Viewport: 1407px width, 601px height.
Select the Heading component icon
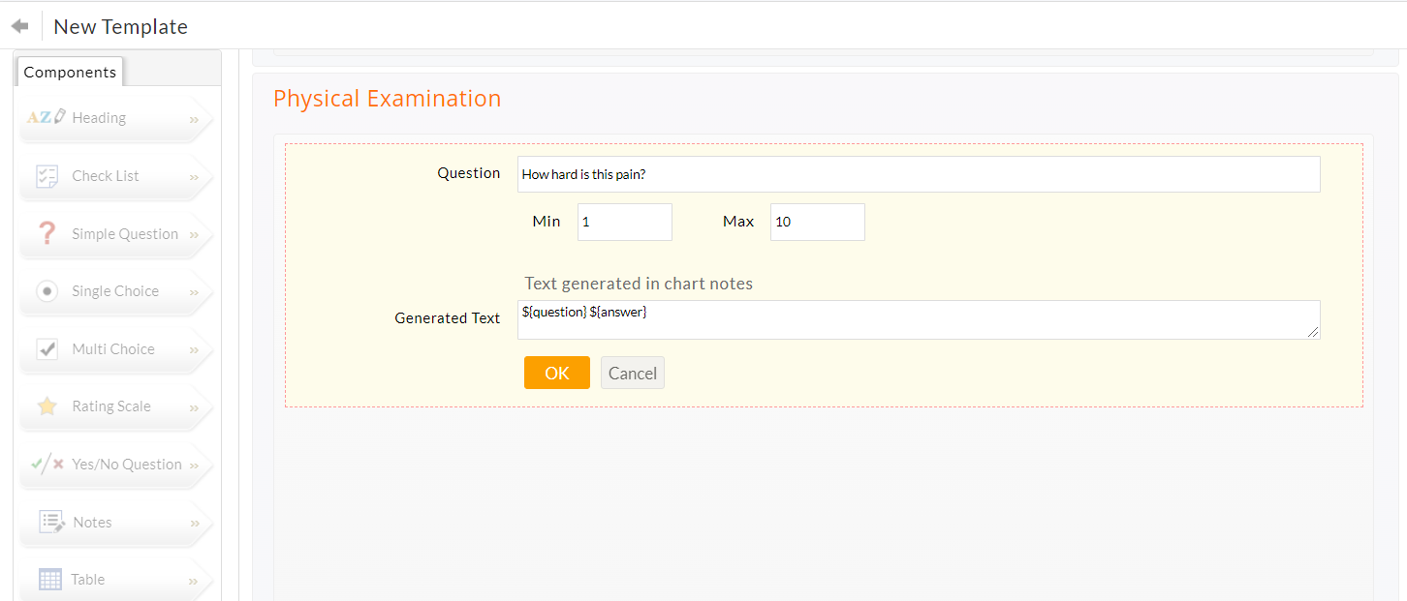point(46,116)
